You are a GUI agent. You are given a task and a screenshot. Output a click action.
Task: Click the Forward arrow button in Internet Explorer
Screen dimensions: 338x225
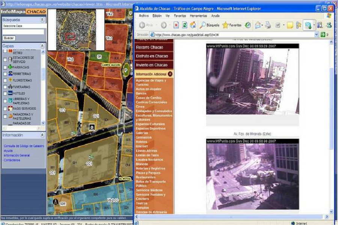[164, 25]
